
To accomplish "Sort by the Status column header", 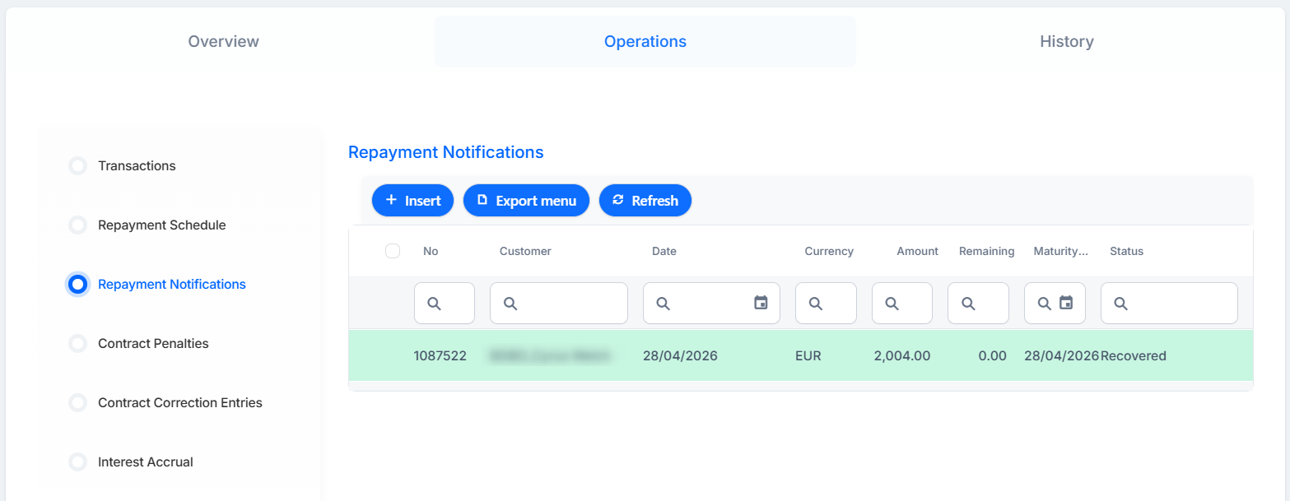I will pyautogui.click(x=1126, y=251).
